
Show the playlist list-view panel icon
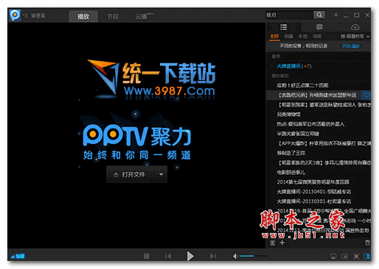[283, 27]
